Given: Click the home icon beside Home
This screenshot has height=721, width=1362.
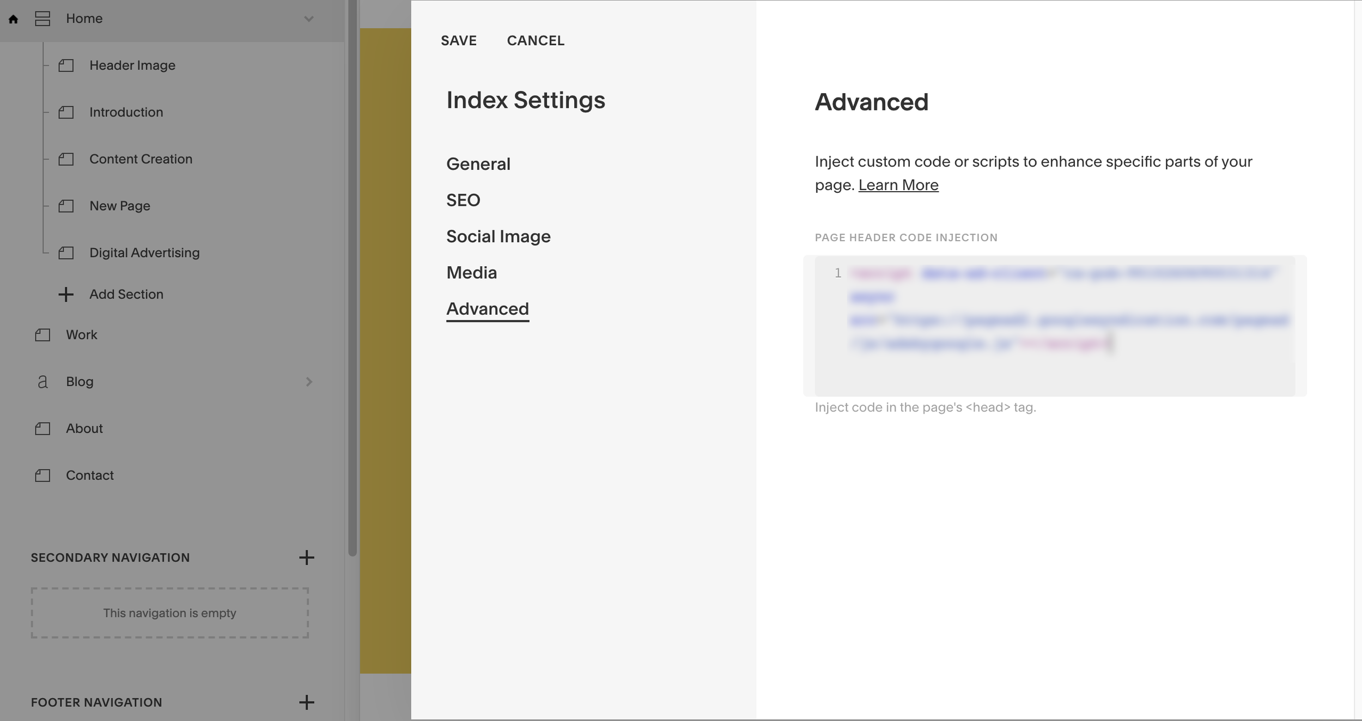Looking at the screenshot, I should coord(14,19).
